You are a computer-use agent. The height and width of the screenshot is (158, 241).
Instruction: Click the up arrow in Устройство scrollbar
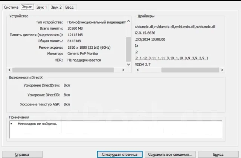point(129,21)
